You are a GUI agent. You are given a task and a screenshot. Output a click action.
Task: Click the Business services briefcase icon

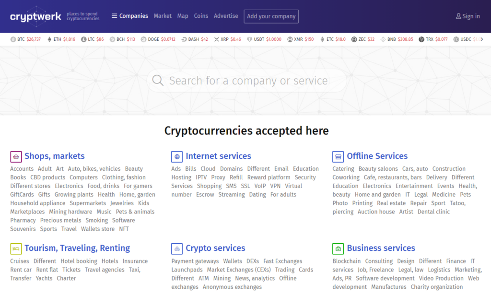338,248
